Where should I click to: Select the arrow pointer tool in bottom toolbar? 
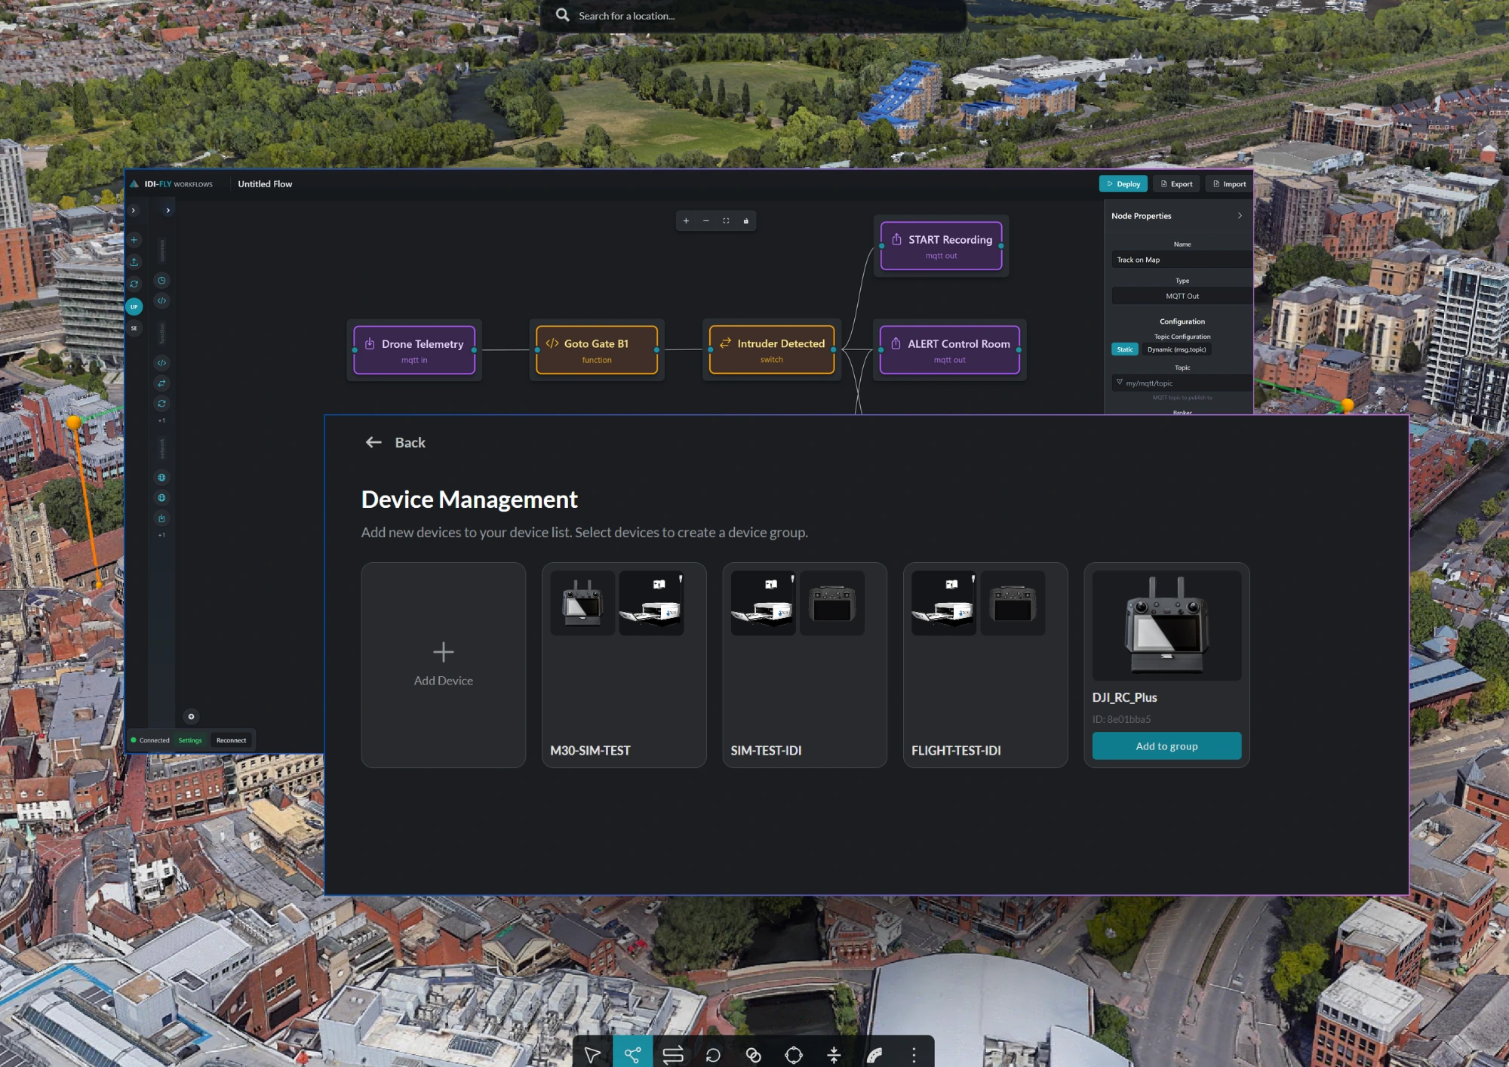(x=592, y=1054)
